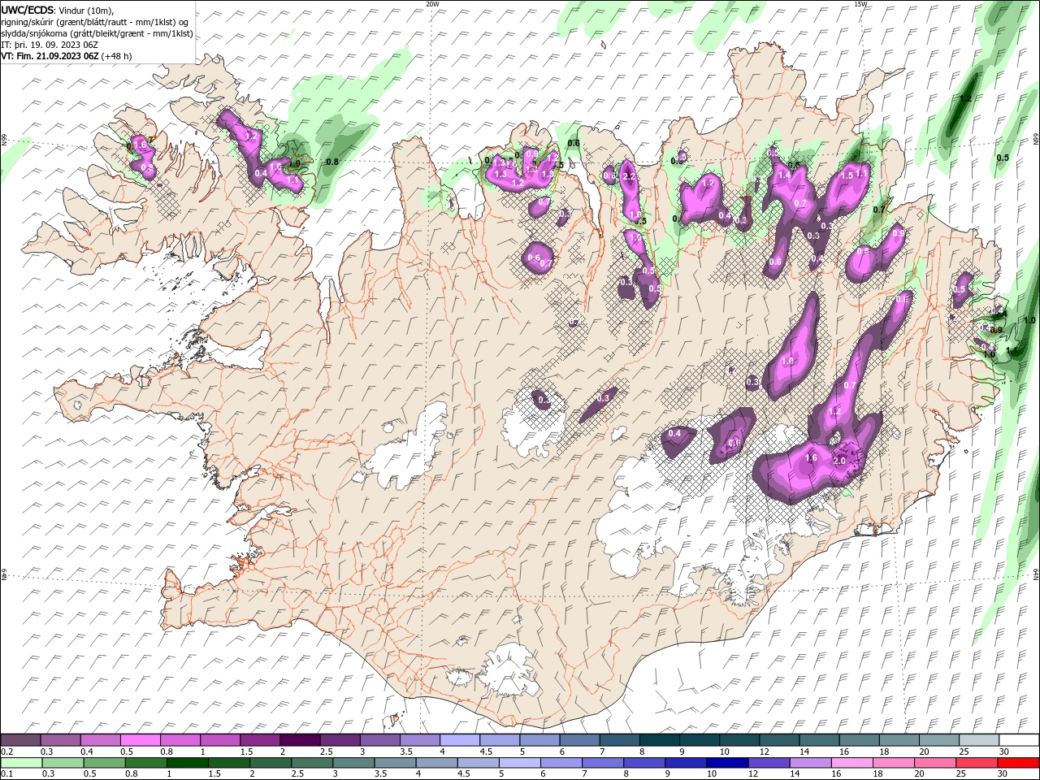Screen dimensions: 1040x780
Task: Select upper legend white swatch at 30
Action: click(x=1019, y=740)
